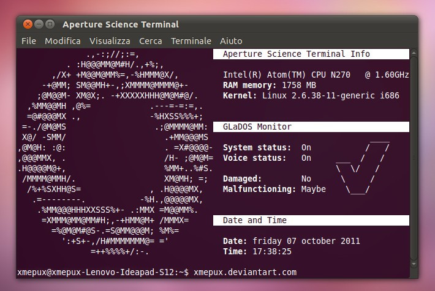Viewport: 435px width, 291px height.
Task: Click the vertical scrollbar thumb
Action: click(414, 158)
